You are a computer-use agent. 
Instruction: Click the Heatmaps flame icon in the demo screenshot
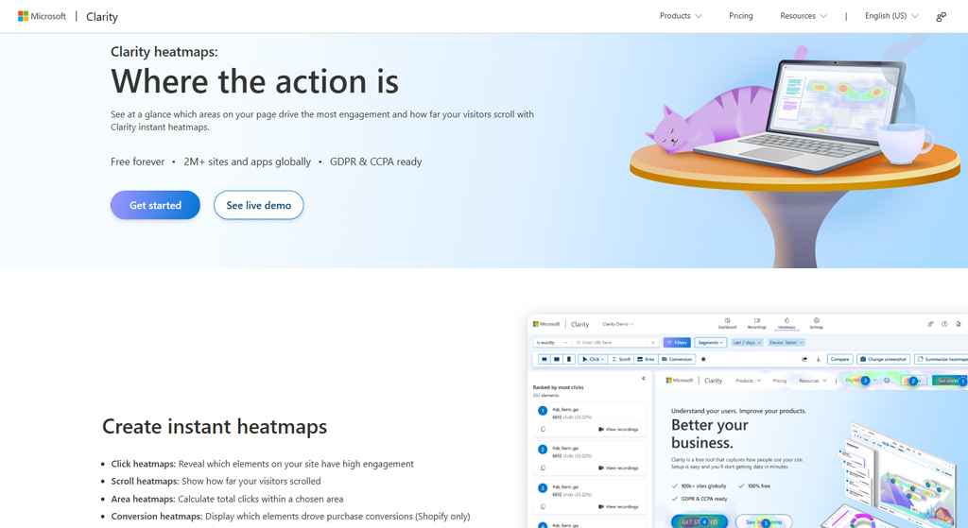pyautogui.click(x=786, y=321)
